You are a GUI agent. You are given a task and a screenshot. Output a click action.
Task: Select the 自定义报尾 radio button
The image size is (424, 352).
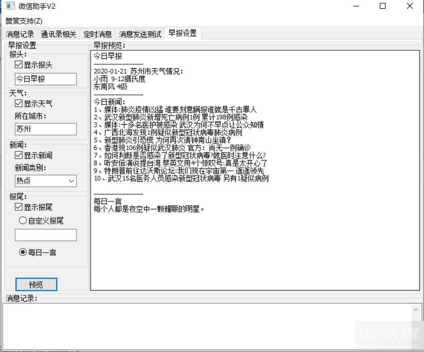click(x=23, y=220)
